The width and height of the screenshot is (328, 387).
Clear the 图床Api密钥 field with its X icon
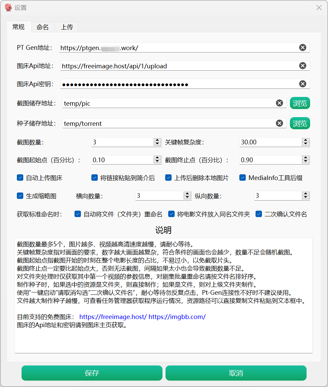tap(302, 84)
